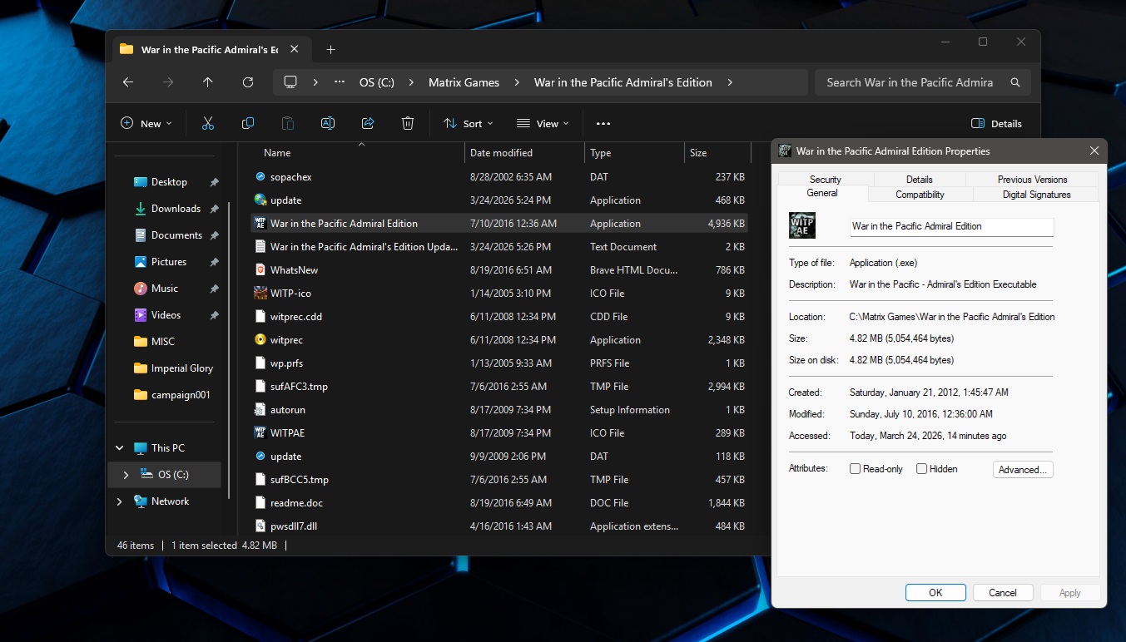The height and width of the screenshot is (642, 1126).
Task: Refresh the current folder view
Action: (247, 82)
